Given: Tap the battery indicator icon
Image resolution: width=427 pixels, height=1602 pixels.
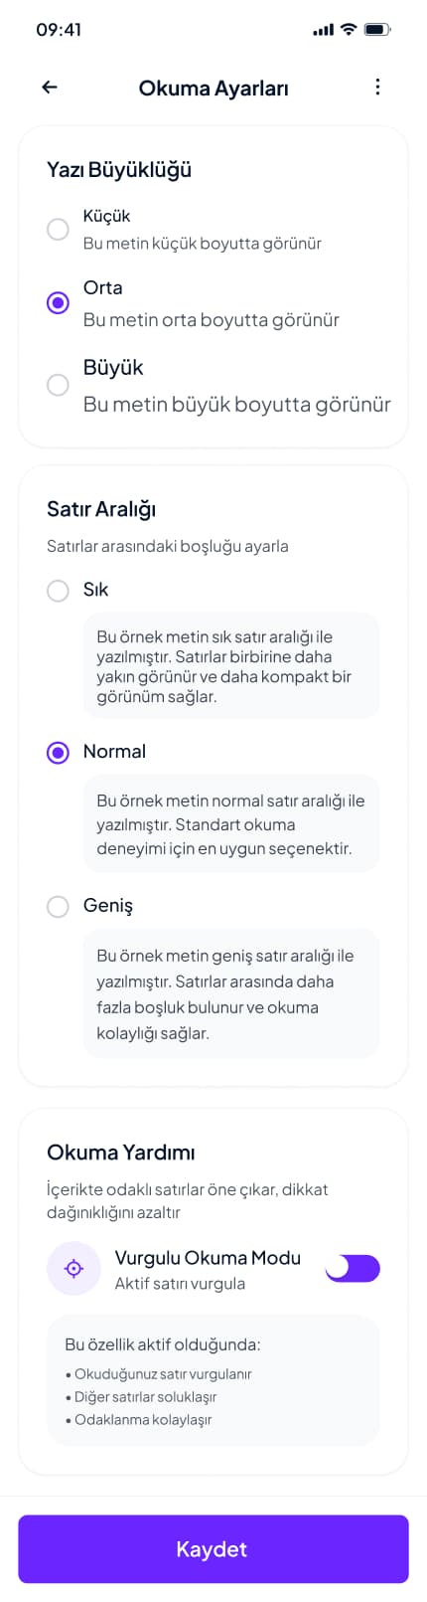Looking at the screenshot, I should click(x=377, y=30).
